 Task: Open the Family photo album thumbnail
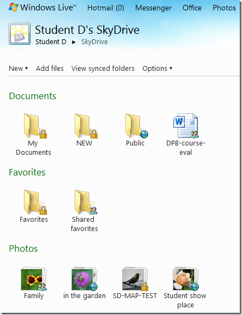click(x=34, y=278)
